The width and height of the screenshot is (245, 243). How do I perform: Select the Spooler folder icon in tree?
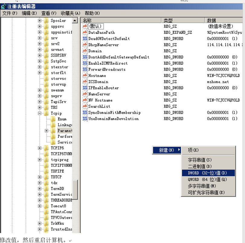click(x=46, y=21)
